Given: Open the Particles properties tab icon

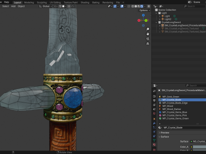Looking at the screenshot, I should pos(154,127).
